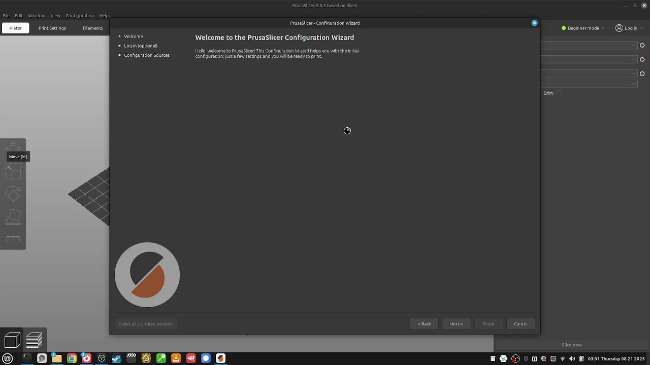Click the Finish button in wizard
This screenshot has height=365, width=650.
click(489, 324)
